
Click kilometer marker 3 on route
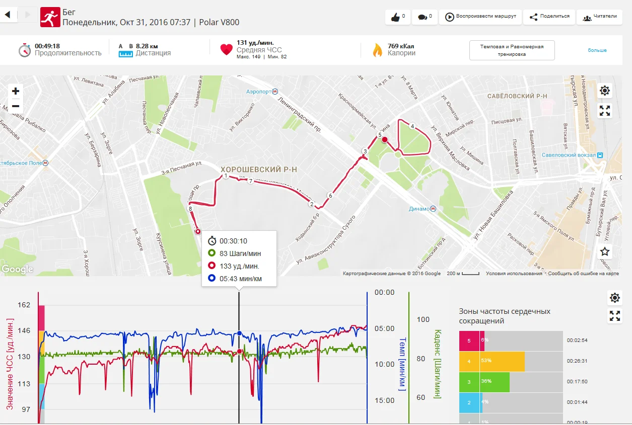365,151
